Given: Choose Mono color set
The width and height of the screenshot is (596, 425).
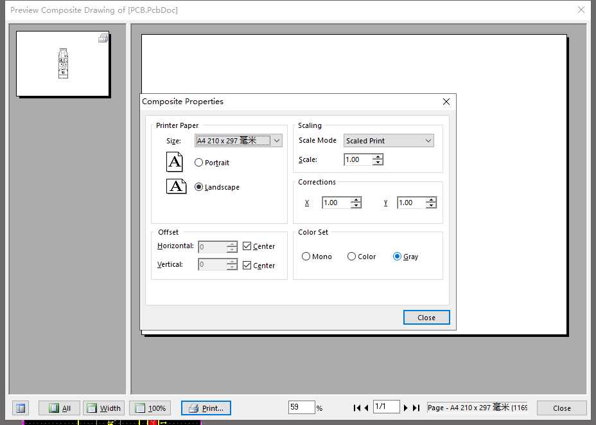Looking at the screenshot, I should [306, 257].
